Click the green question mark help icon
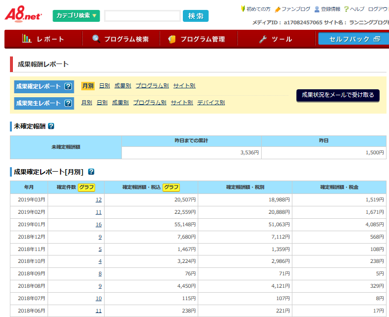The image size is (389, 317). coord(346,9)
